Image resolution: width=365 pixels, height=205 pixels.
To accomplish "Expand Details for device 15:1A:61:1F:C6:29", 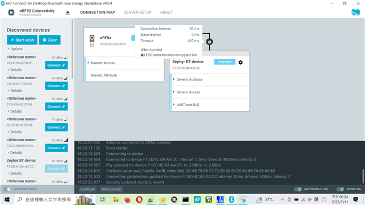I will pos(15,91).
